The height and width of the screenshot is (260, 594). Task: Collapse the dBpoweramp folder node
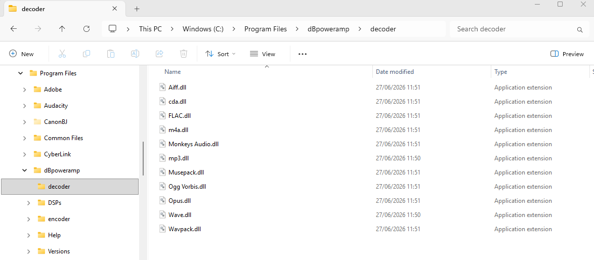click(x=25, y=170)
